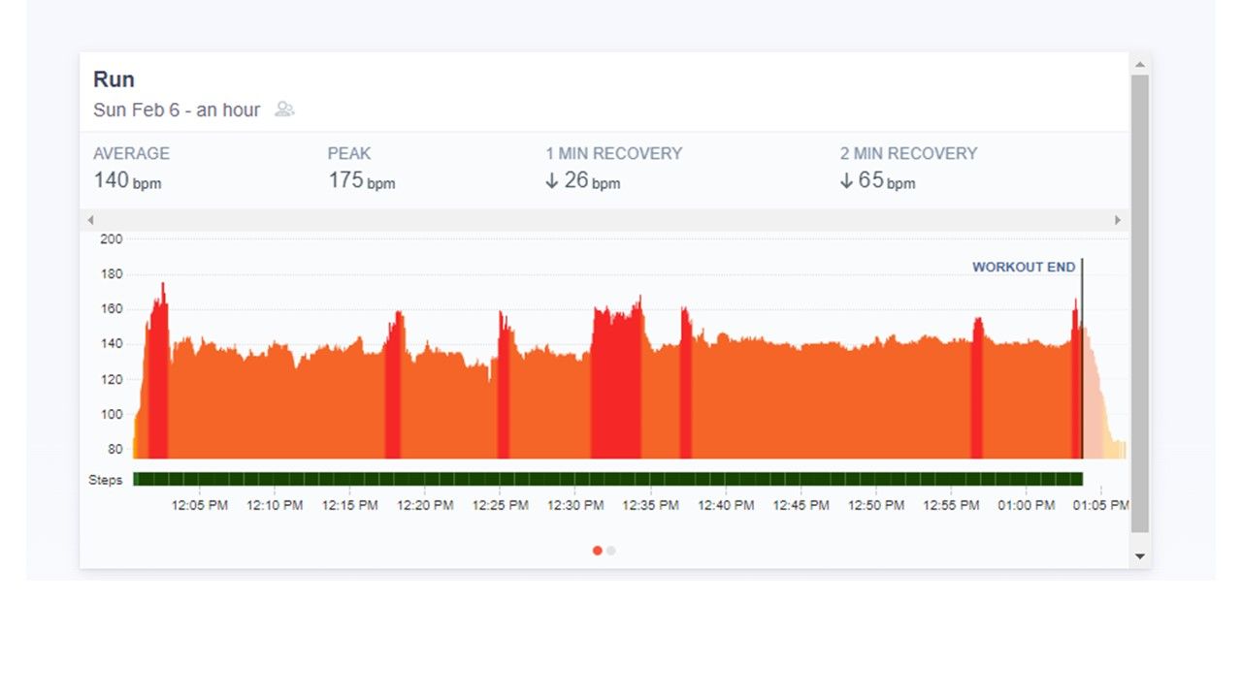Click the vertical scrollbar thumb
This screenshot has height=698, width=1242.
coord(1140,301)
